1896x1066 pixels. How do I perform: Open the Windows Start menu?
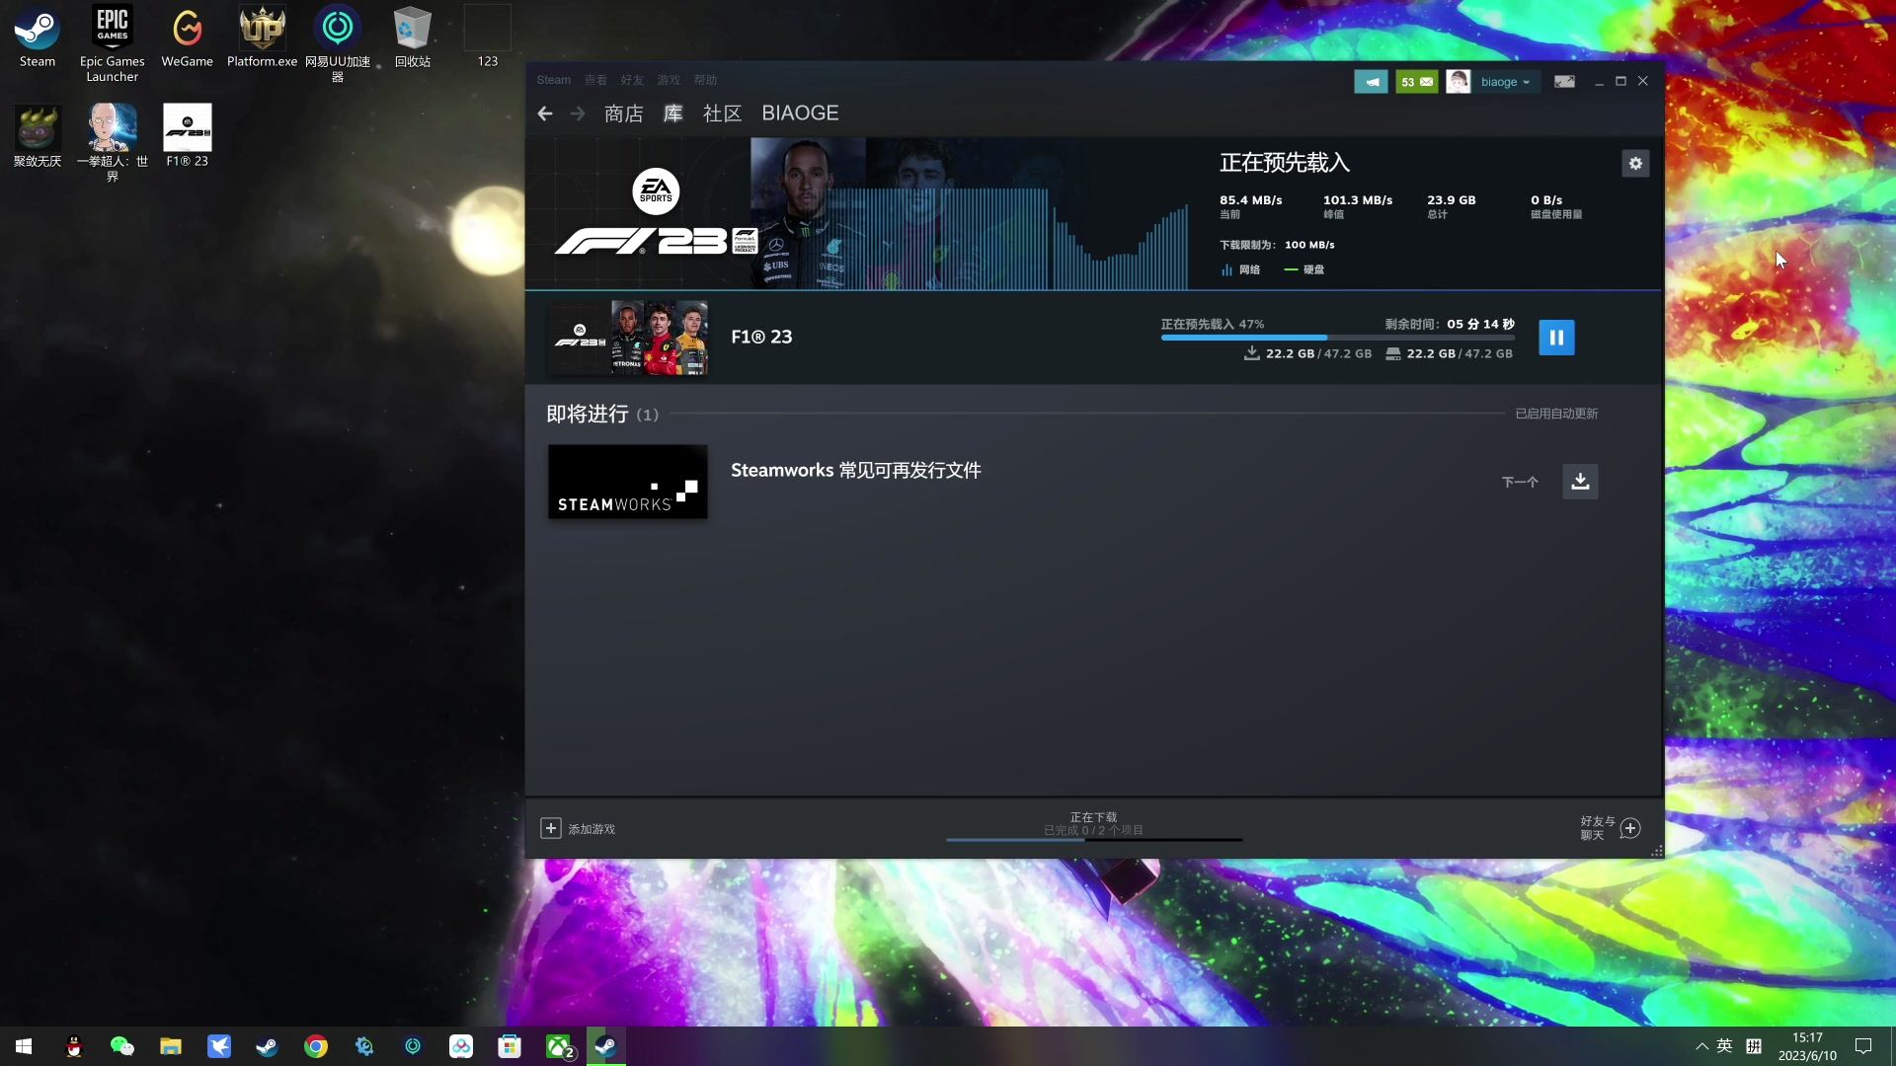tap(24, 1046)
